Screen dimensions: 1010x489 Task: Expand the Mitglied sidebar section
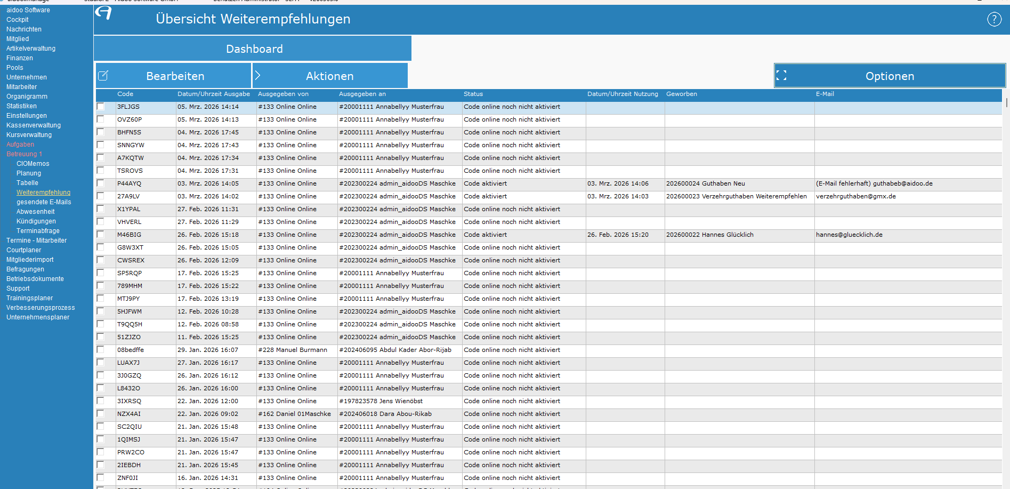coord(17,39)
